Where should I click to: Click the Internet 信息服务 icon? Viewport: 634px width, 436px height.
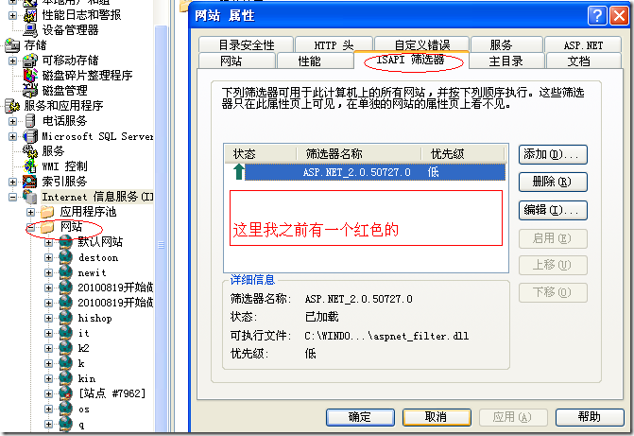pyautogui.click(x=30, y=197)
